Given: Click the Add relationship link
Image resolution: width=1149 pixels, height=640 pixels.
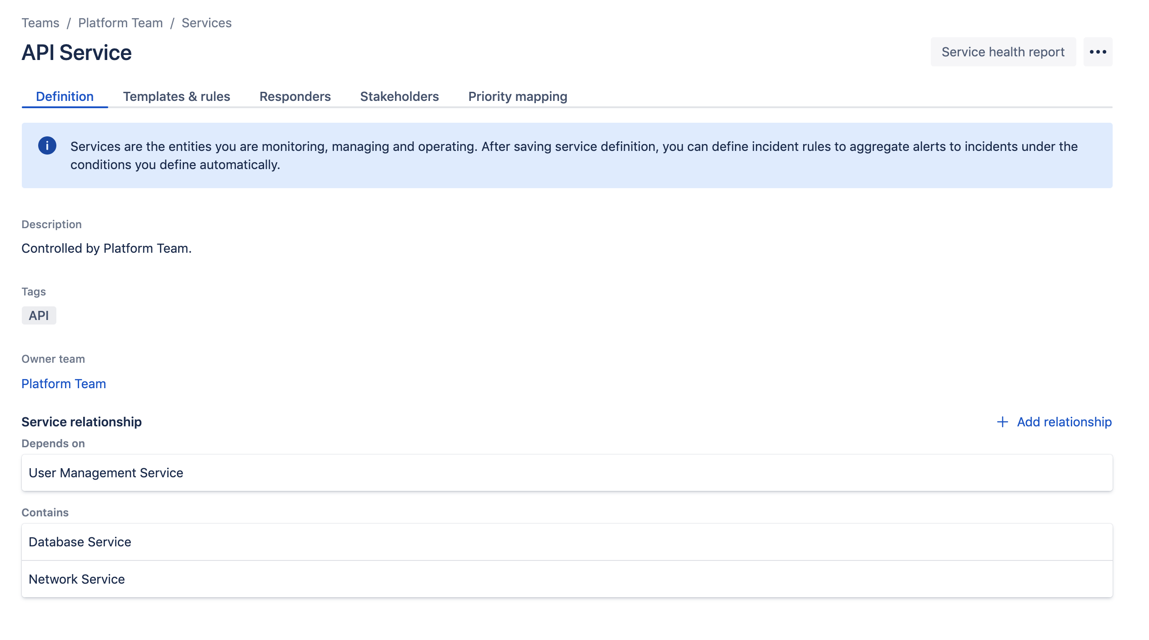Looking at the screenshot, I should tap(1064, 422).
